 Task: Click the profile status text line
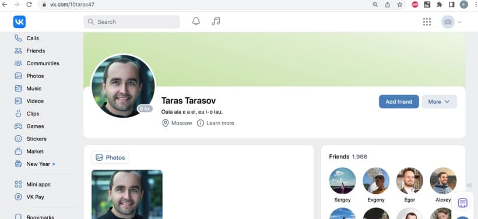coord(192,112)
